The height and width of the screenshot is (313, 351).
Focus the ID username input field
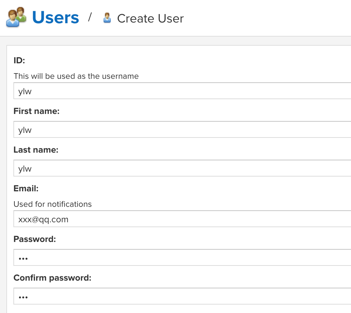[182, 91]
